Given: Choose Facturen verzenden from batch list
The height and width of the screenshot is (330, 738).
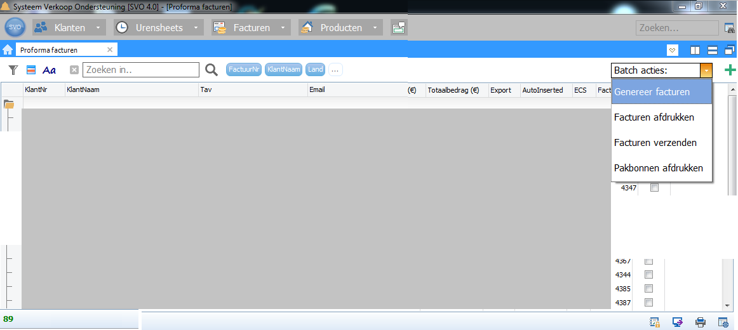Looking at the screenshot, I should tap(655, 143).
